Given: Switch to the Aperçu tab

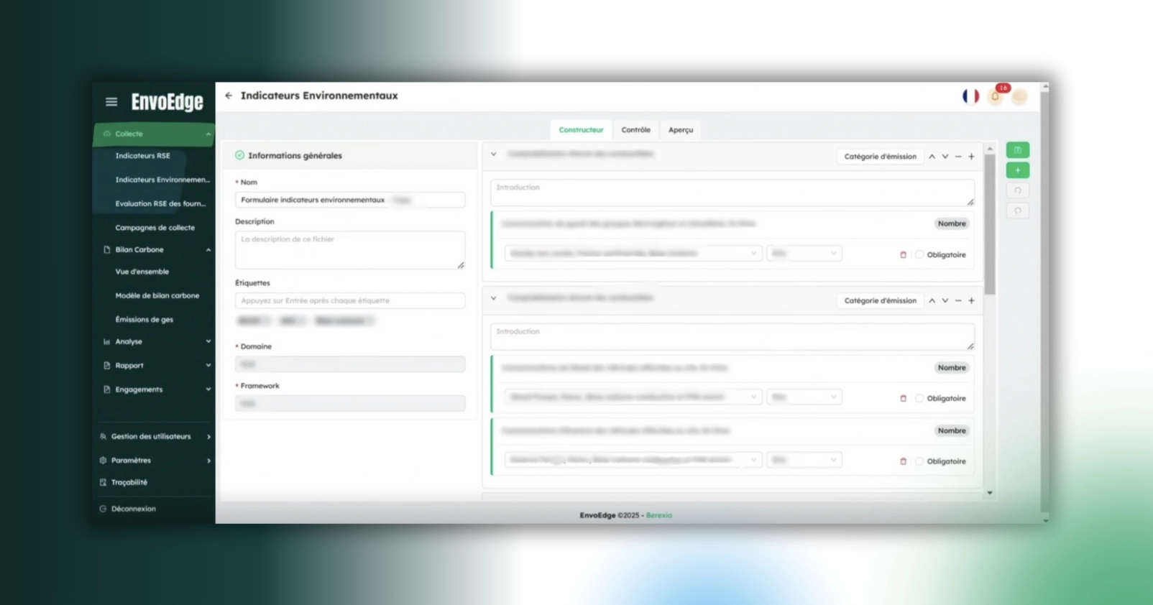Looking at the screenshot, I should pos(681,130).
